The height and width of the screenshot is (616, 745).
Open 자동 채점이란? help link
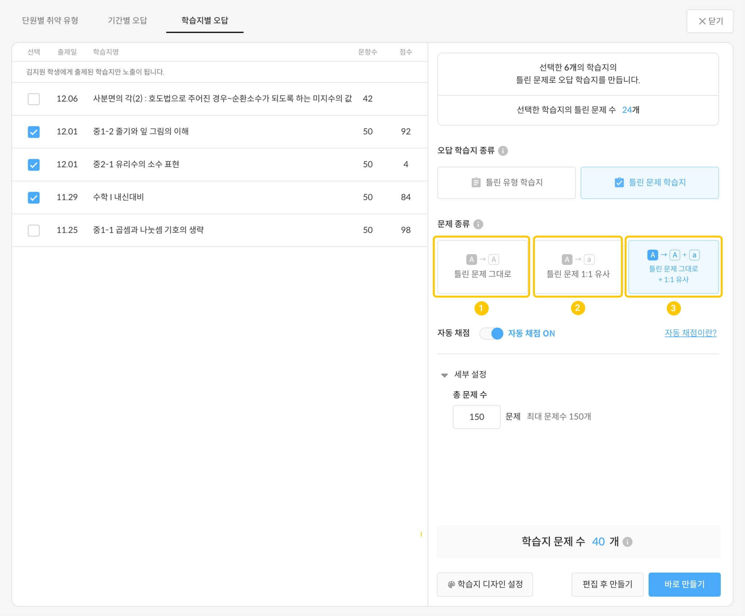point(690,333)
